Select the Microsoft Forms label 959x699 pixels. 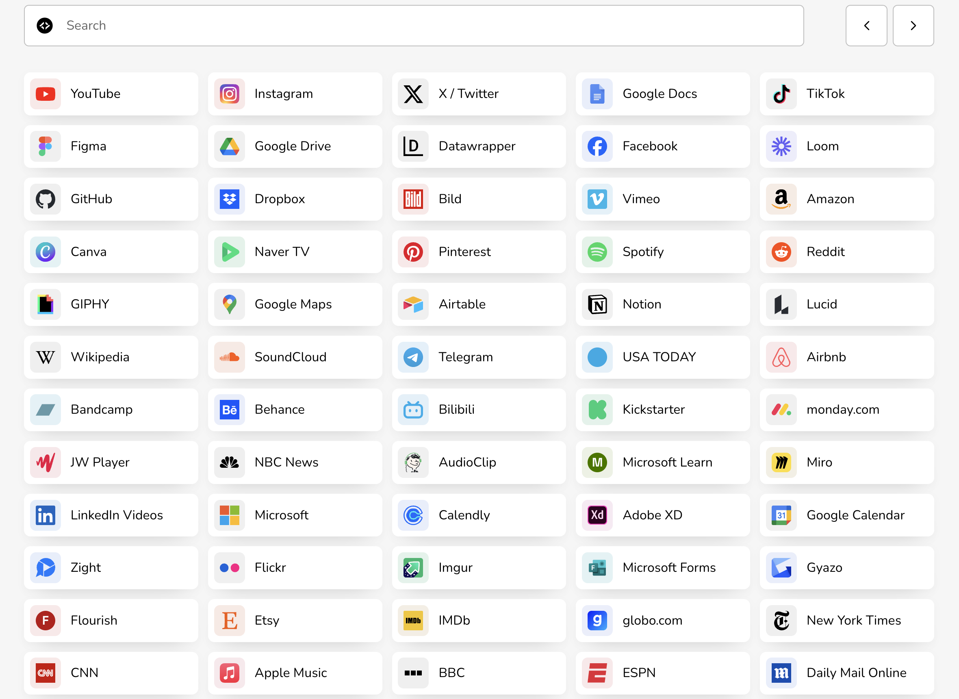669,568
